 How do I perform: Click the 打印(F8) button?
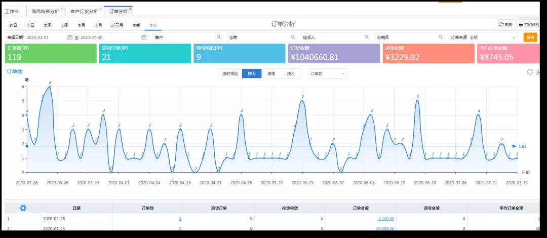(528, 25)
